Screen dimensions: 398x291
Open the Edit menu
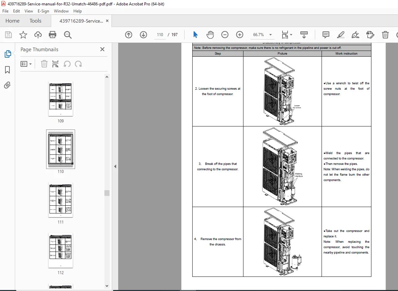16,11
